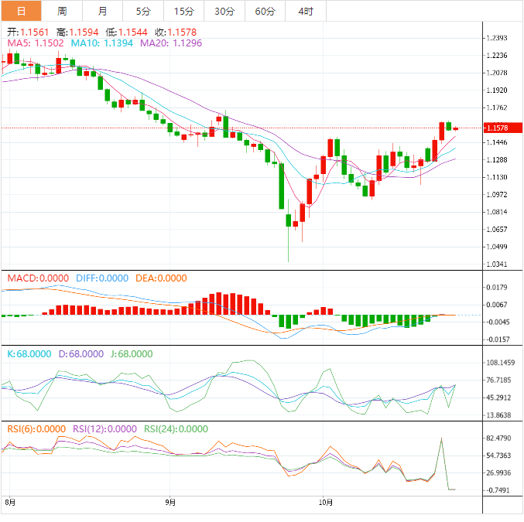Select the daily 日 chart tab
Screen dimensions: 524x522
click(x=22, y=11)
